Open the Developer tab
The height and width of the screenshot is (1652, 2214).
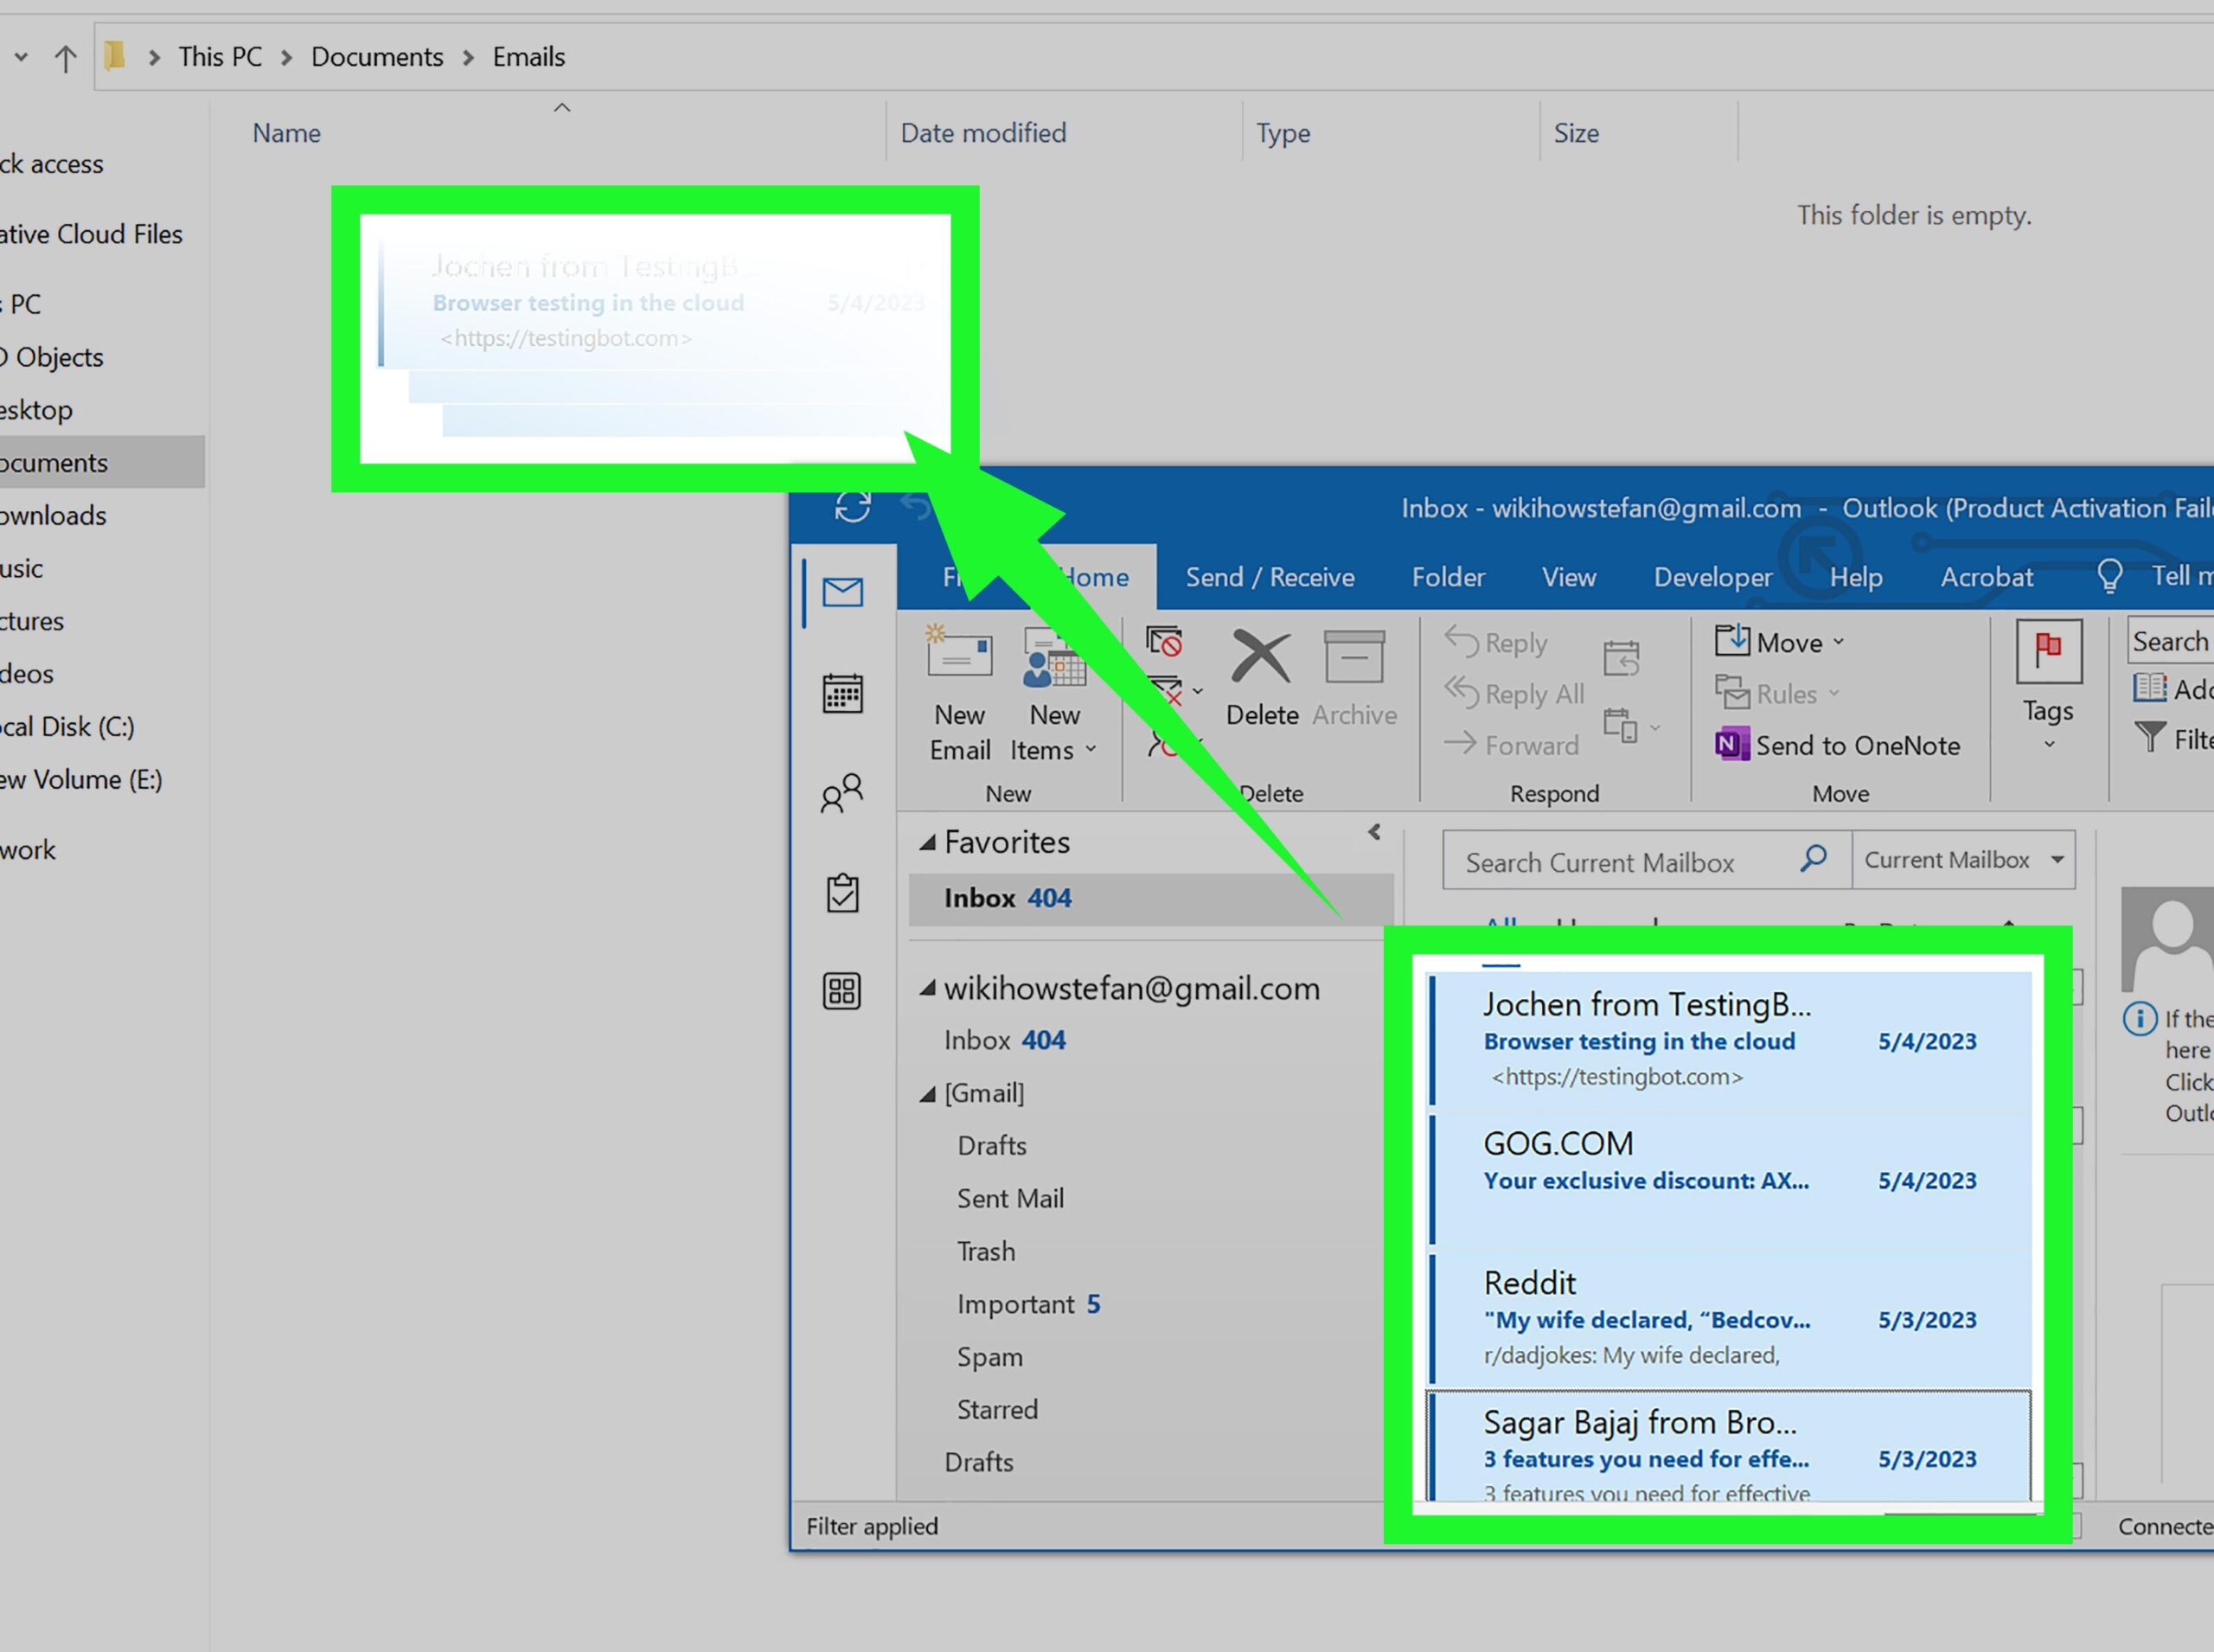click(x=1712, y=577)
